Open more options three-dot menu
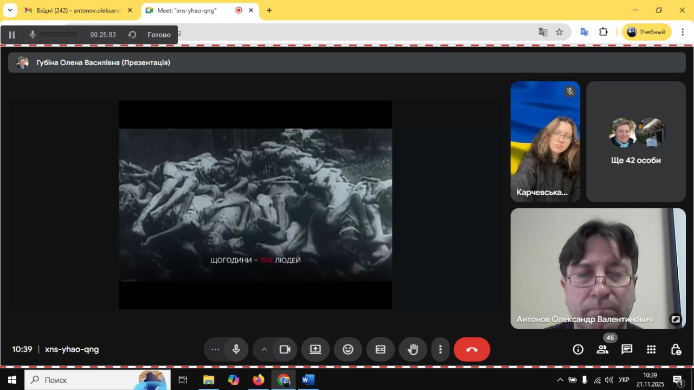Viewport: 694px width, 390px height. 440,349
